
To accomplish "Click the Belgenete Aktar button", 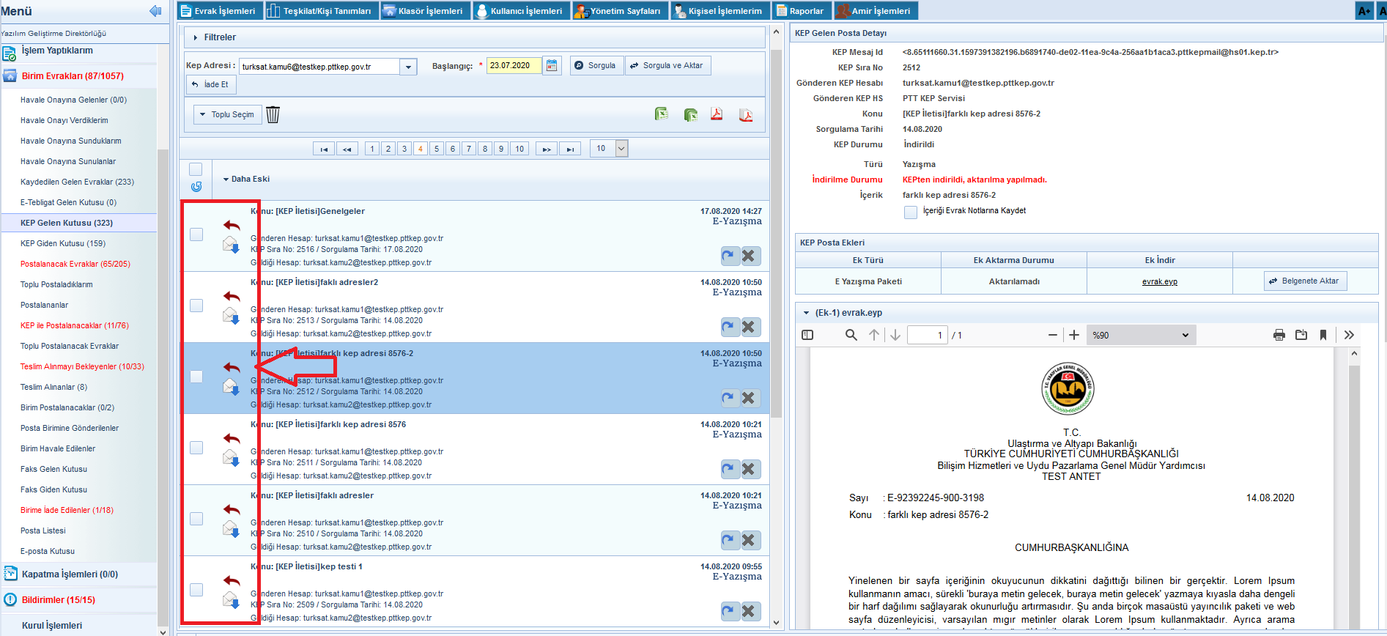I will [x=1304, y=281].
